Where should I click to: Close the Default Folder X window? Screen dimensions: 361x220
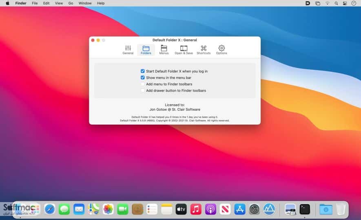point(93,40)
